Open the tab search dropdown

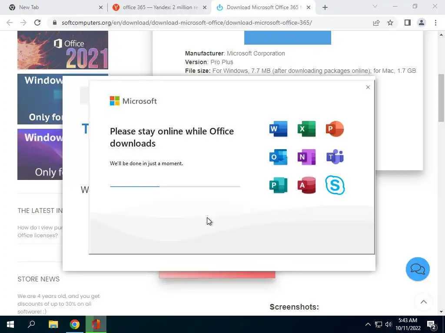coord(375,6)
